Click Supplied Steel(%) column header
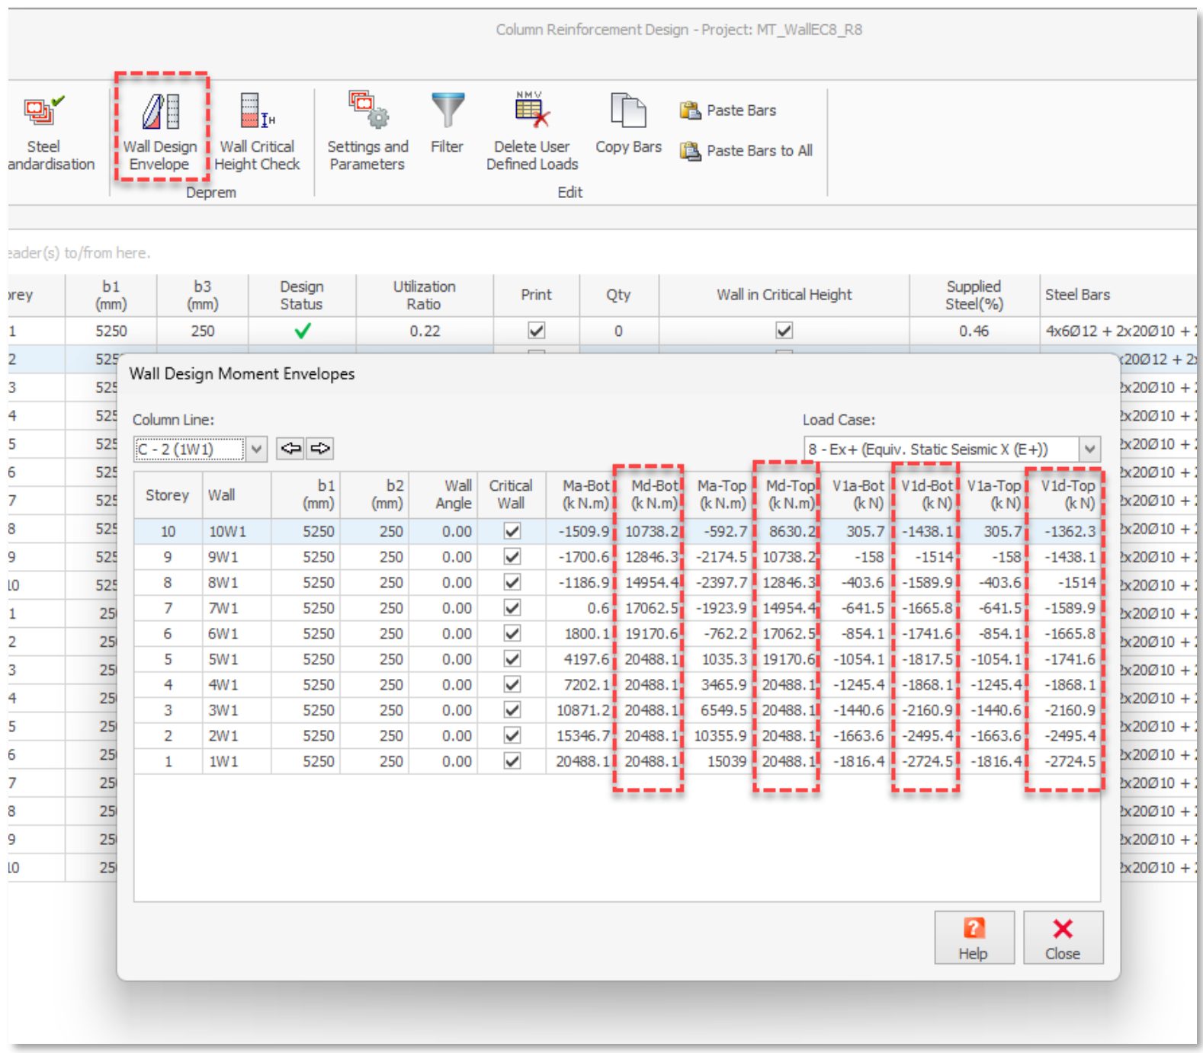 974,296
